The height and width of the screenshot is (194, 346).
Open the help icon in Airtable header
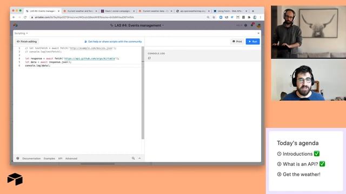pos(245,25)
